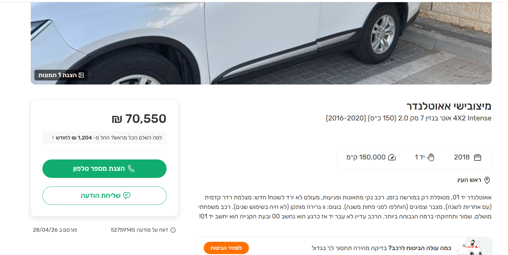The width and height of the screenshot is (508, 255).
Task: Click the insurance mascot car illustration
Action: pos(469,247)
